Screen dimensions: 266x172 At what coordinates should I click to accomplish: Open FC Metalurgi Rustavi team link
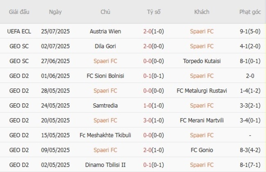point(202,91)
